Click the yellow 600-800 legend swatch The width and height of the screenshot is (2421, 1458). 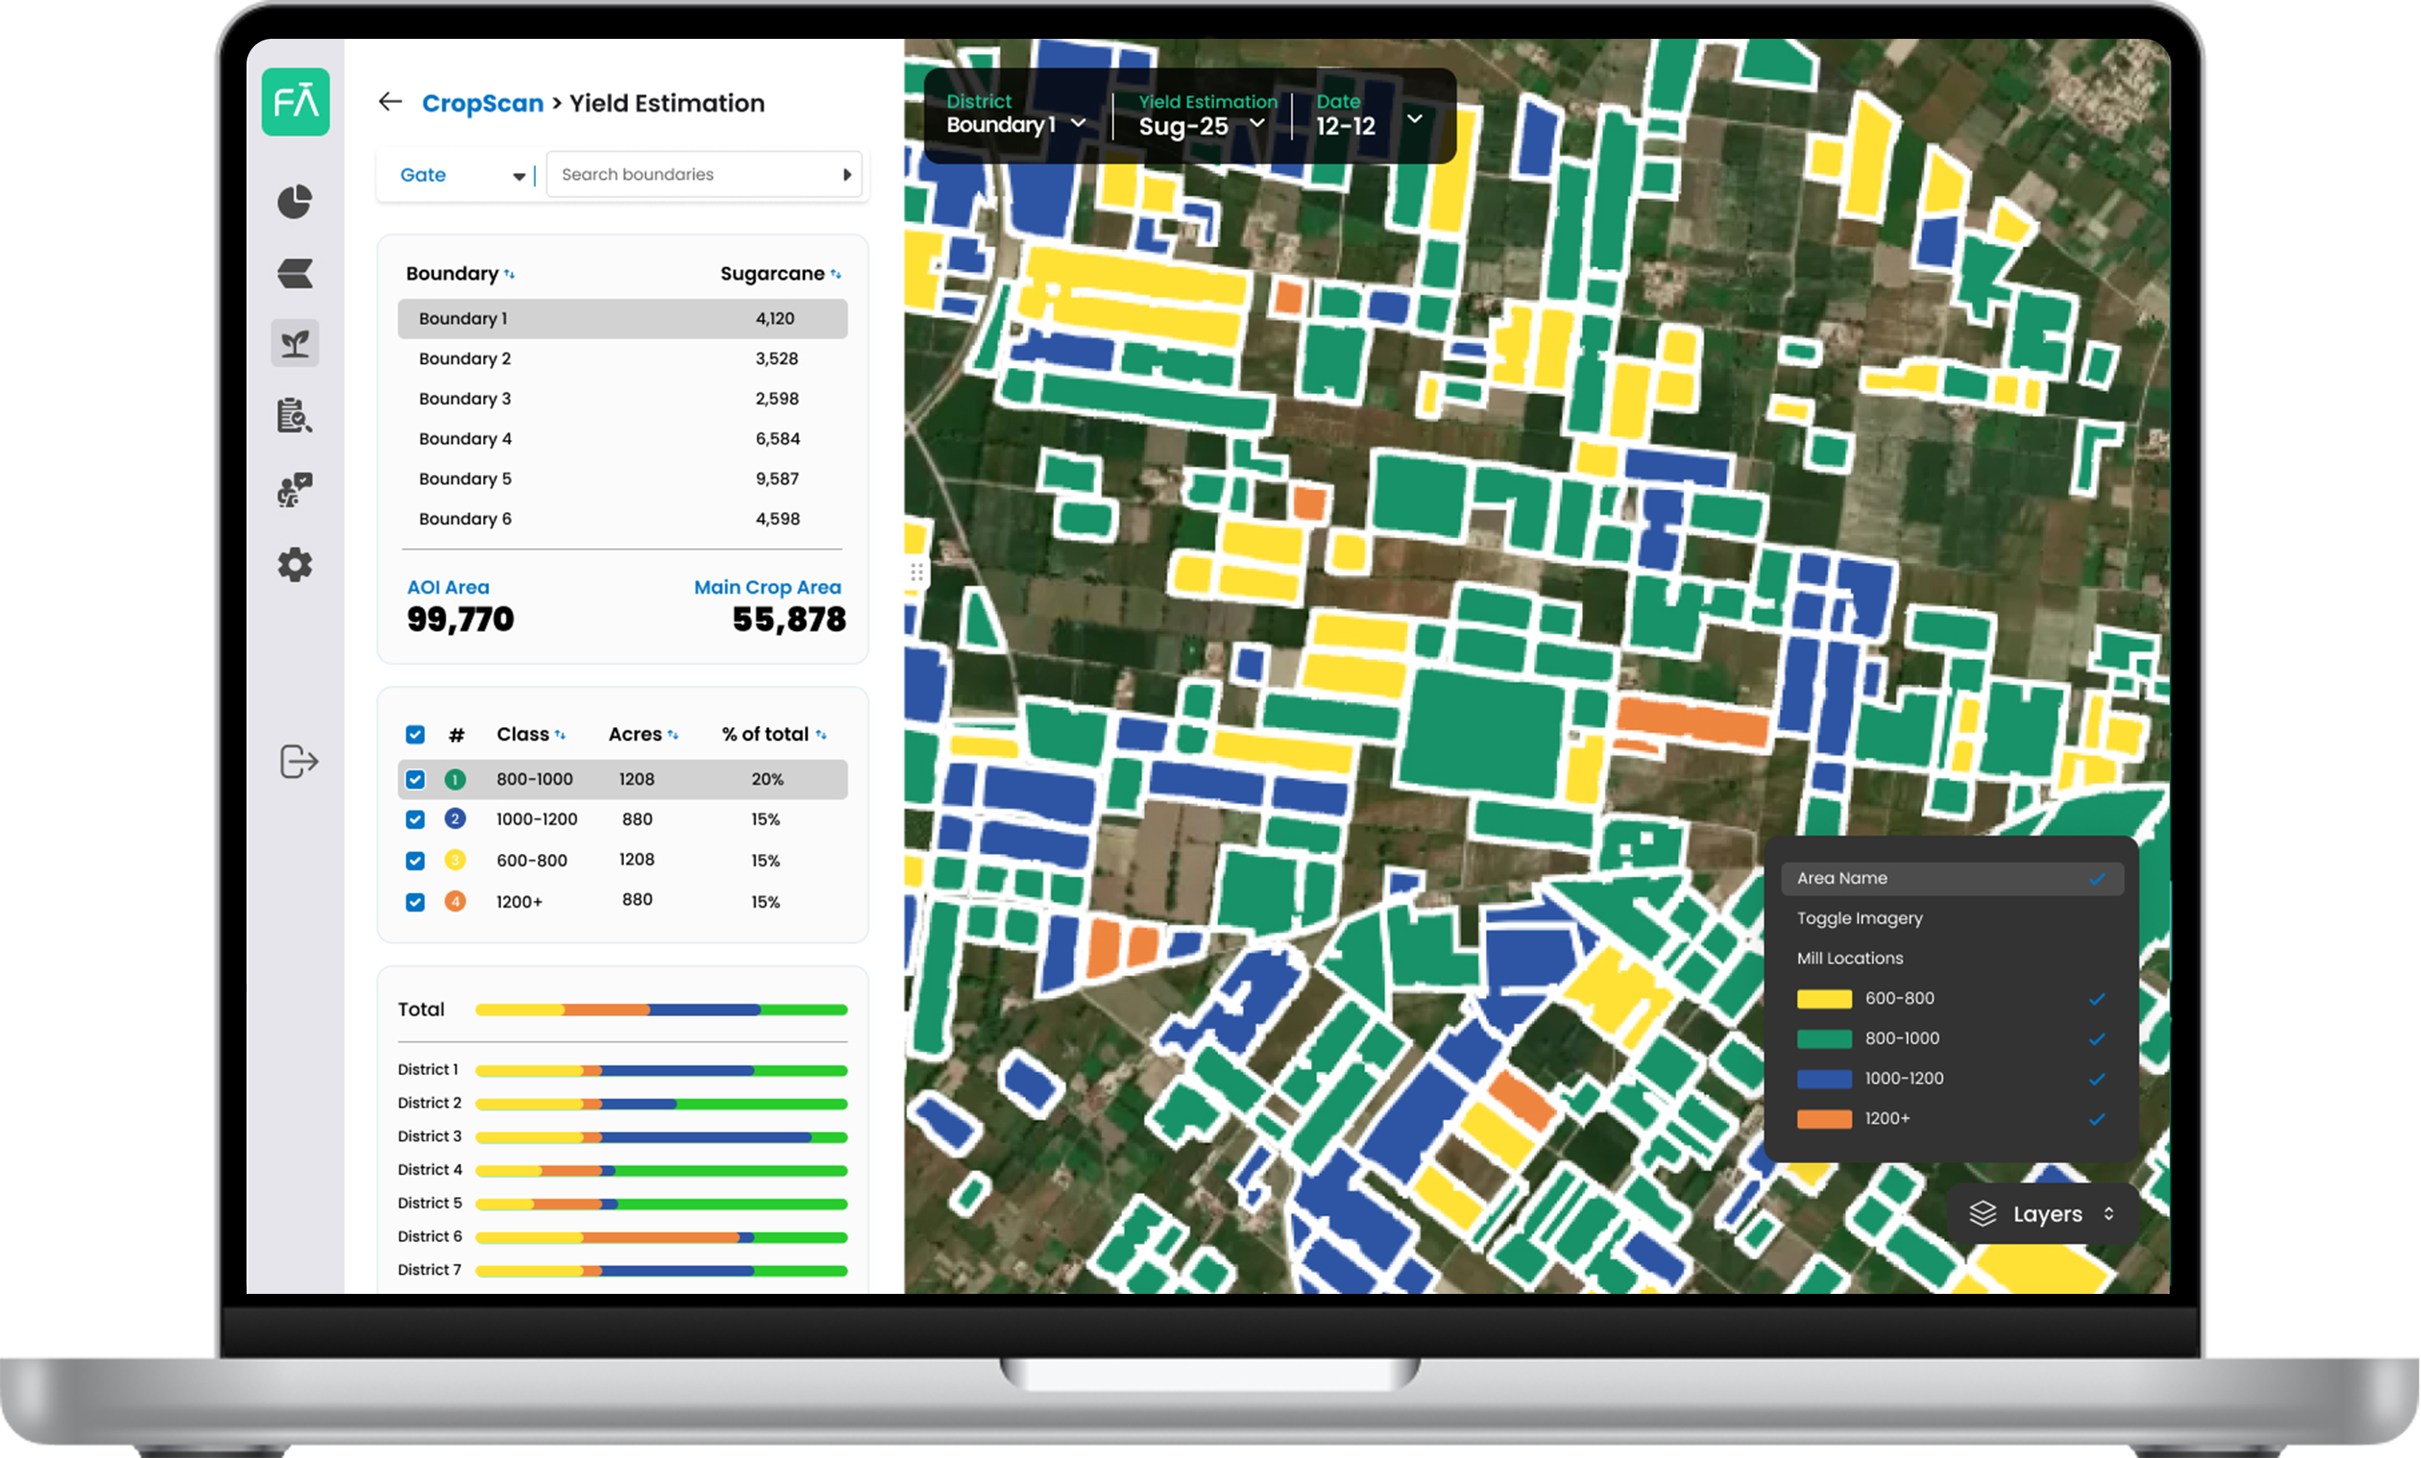click(x=1824, y=999)
